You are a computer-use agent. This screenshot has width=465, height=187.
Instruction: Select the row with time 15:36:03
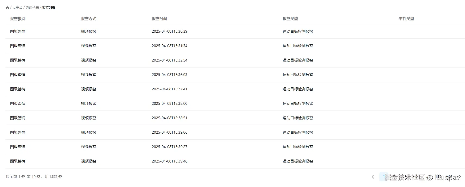[235, 75]
